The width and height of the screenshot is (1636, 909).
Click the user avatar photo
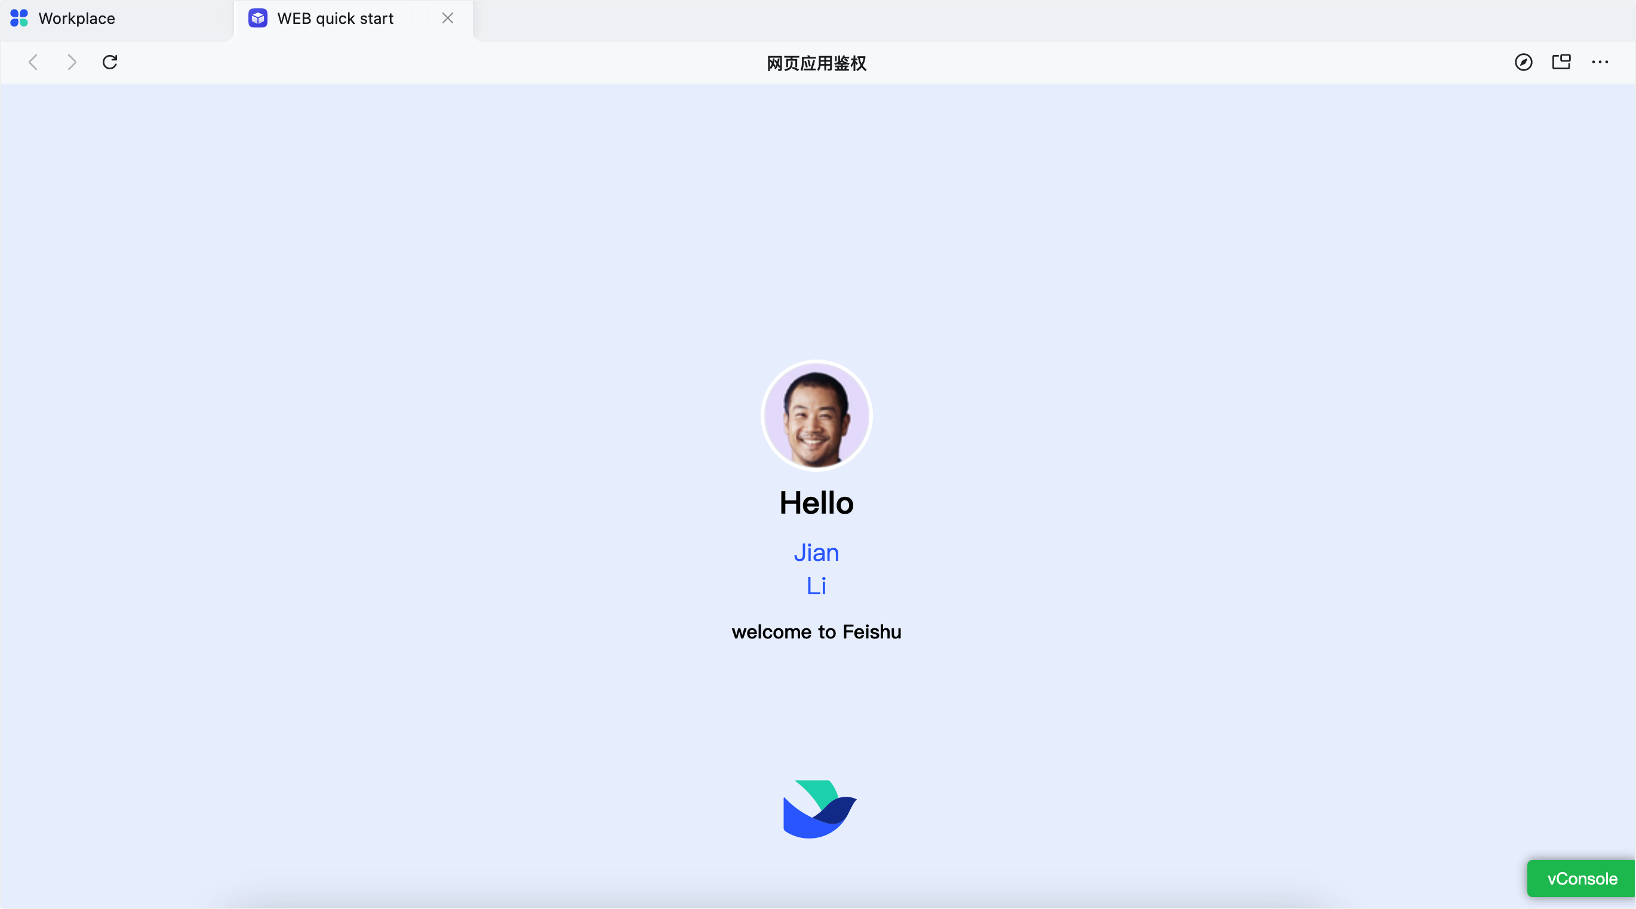(x=816, y=416)
